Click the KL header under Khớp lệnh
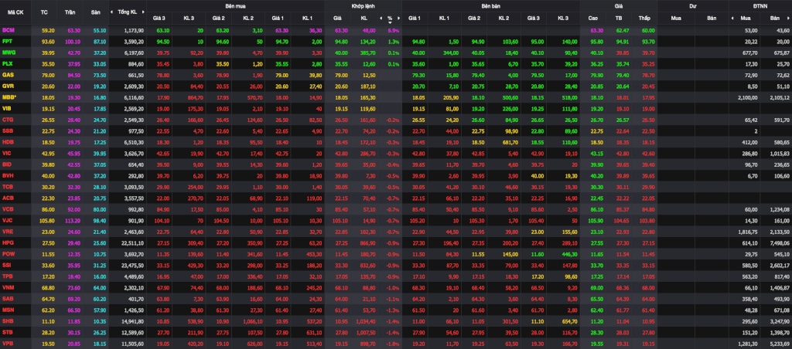 click(364, 19)
